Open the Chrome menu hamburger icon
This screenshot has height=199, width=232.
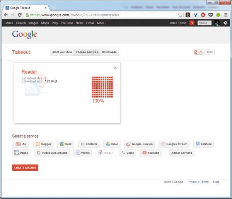[x=226, y=15]
